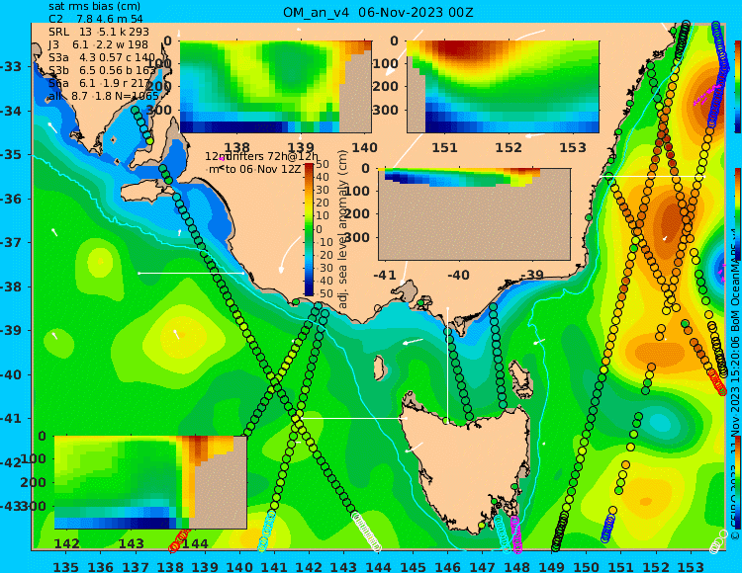Click the sea level anomaly color bar
This screenshot has width=742, height=573.
pyautogui.click(x=309, y=229)
